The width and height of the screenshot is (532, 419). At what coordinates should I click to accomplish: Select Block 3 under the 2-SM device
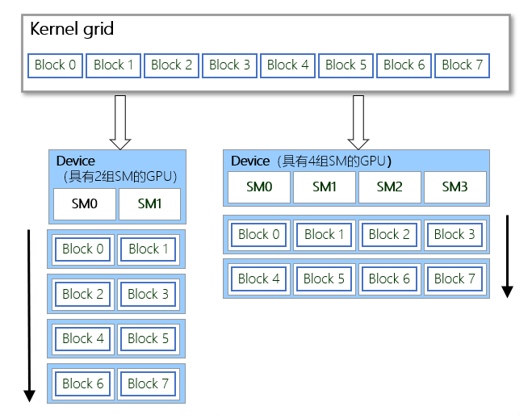149,294
